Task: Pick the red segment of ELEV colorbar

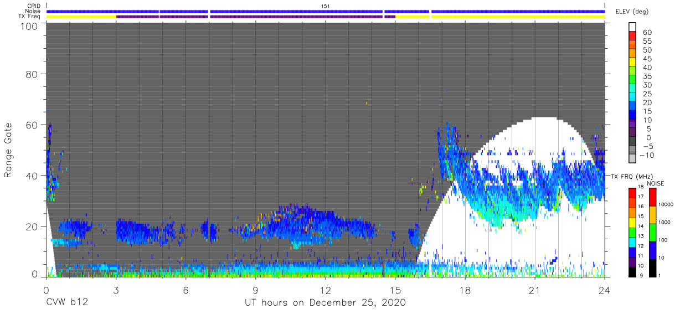Action: tap(633, 37)
